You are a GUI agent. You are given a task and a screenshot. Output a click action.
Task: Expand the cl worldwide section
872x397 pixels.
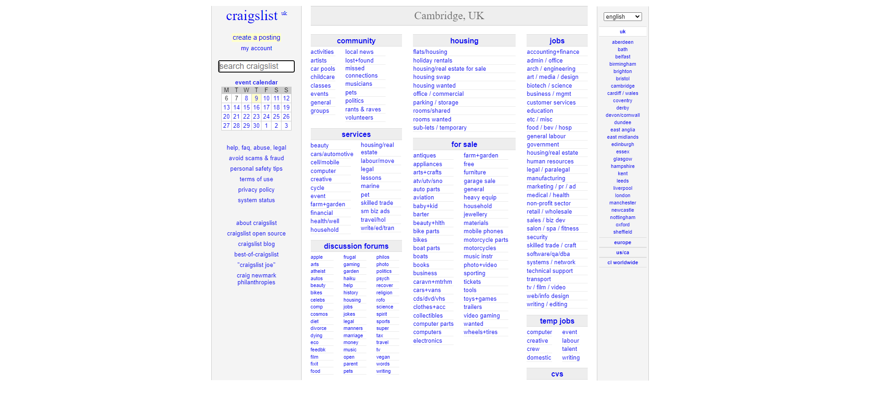(x=622, y=263)
